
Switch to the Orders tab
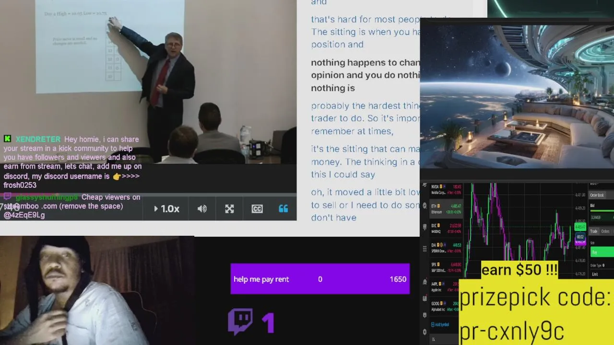tap(605, 231)
